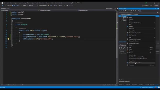
Task: Click Property Pages wrench in Properties panel
Action: (124, 48)
